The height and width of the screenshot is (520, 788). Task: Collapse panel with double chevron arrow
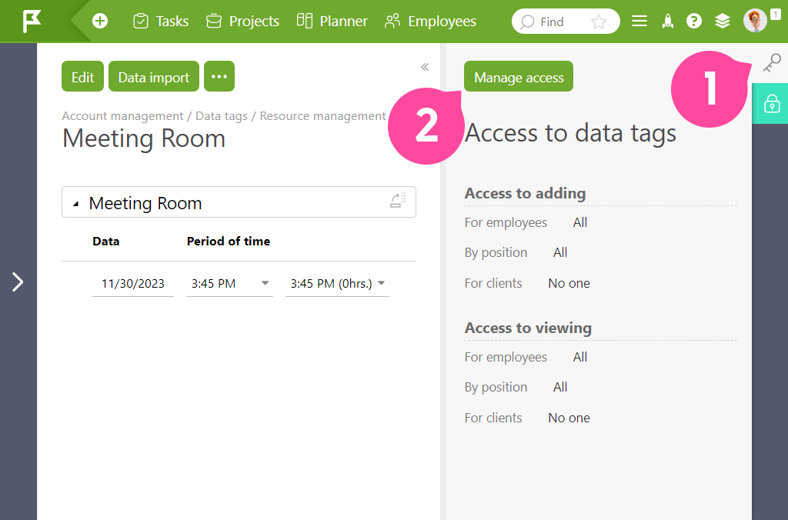425,67
